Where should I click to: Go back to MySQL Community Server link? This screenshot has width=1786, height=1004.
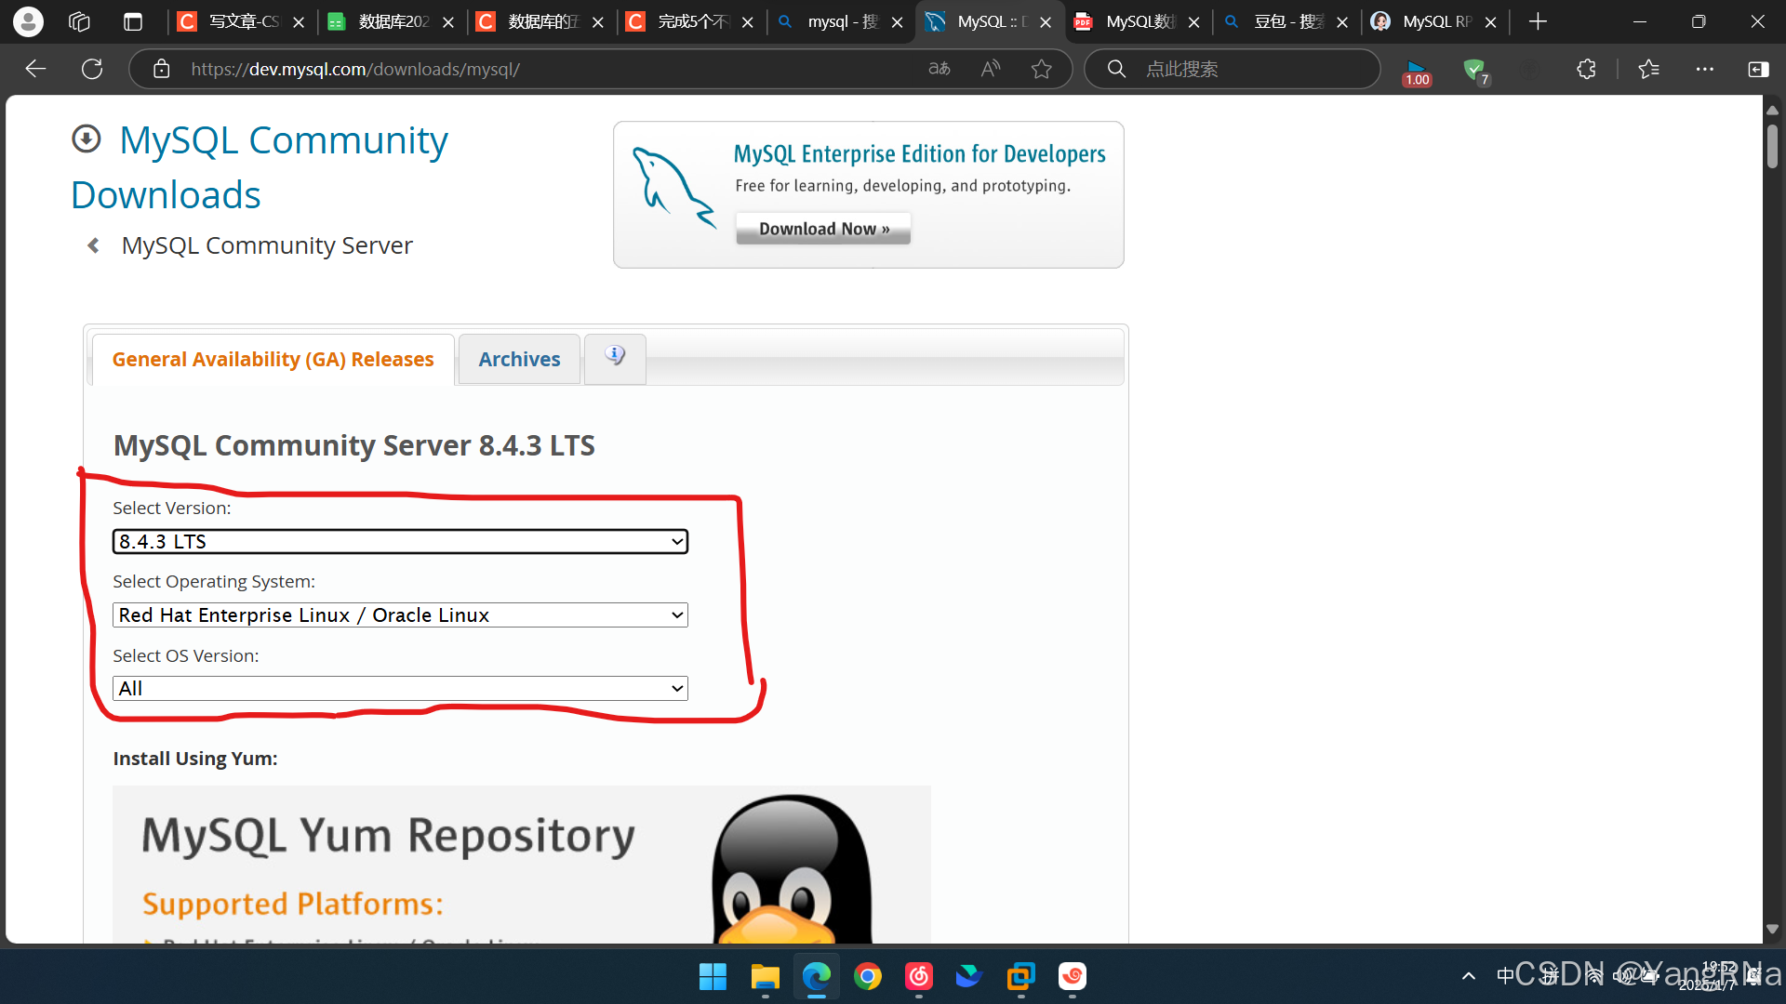[x=267, y=245]
